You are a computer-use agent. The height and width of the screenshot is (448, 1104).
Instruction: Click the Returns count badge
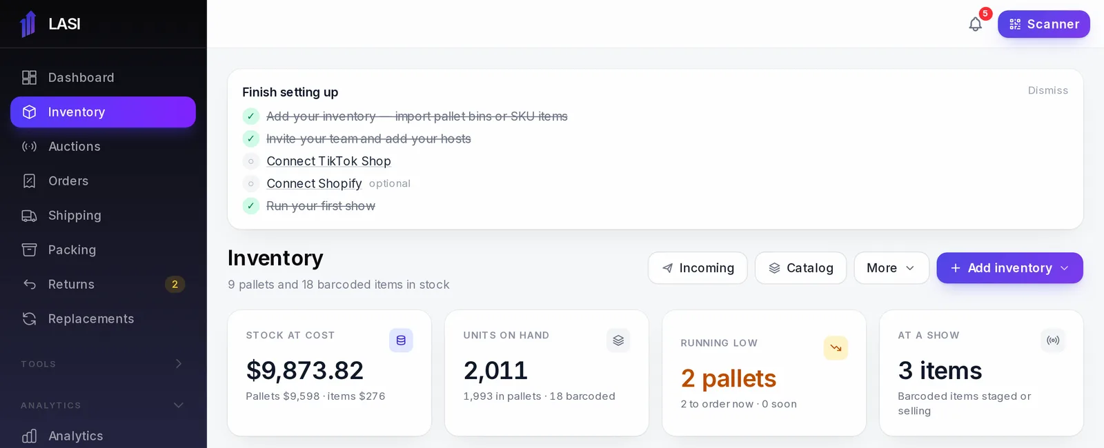point(175,285)
